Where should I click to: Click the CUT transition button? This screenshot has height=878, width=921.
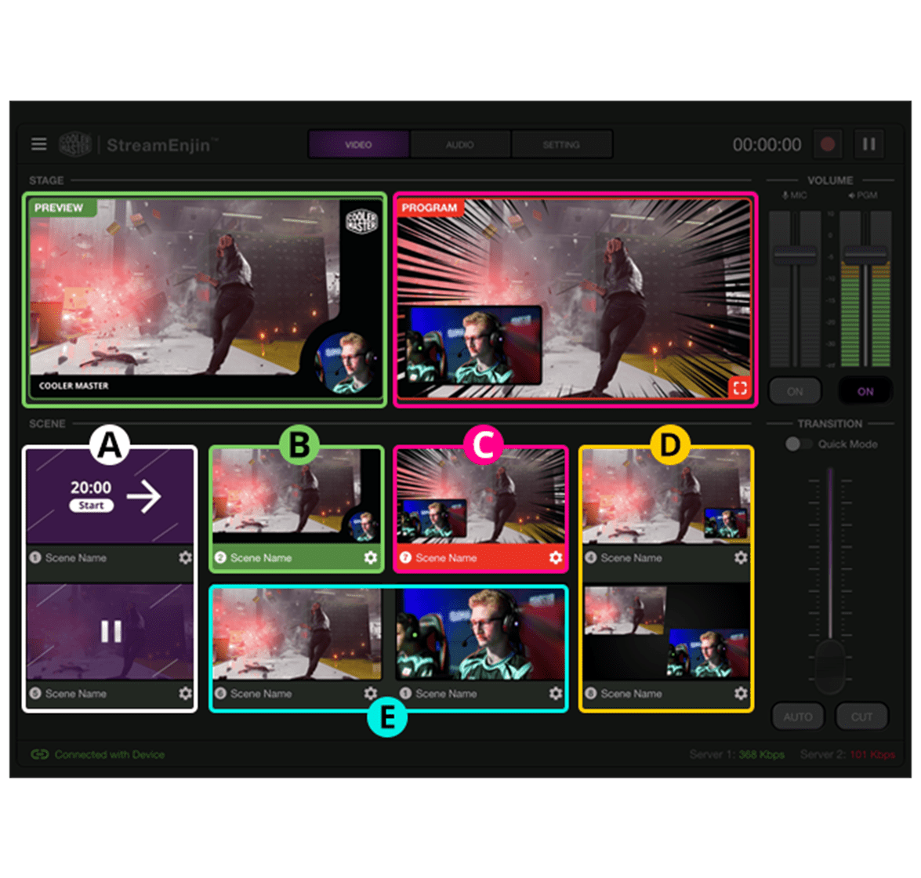point(861,717)
